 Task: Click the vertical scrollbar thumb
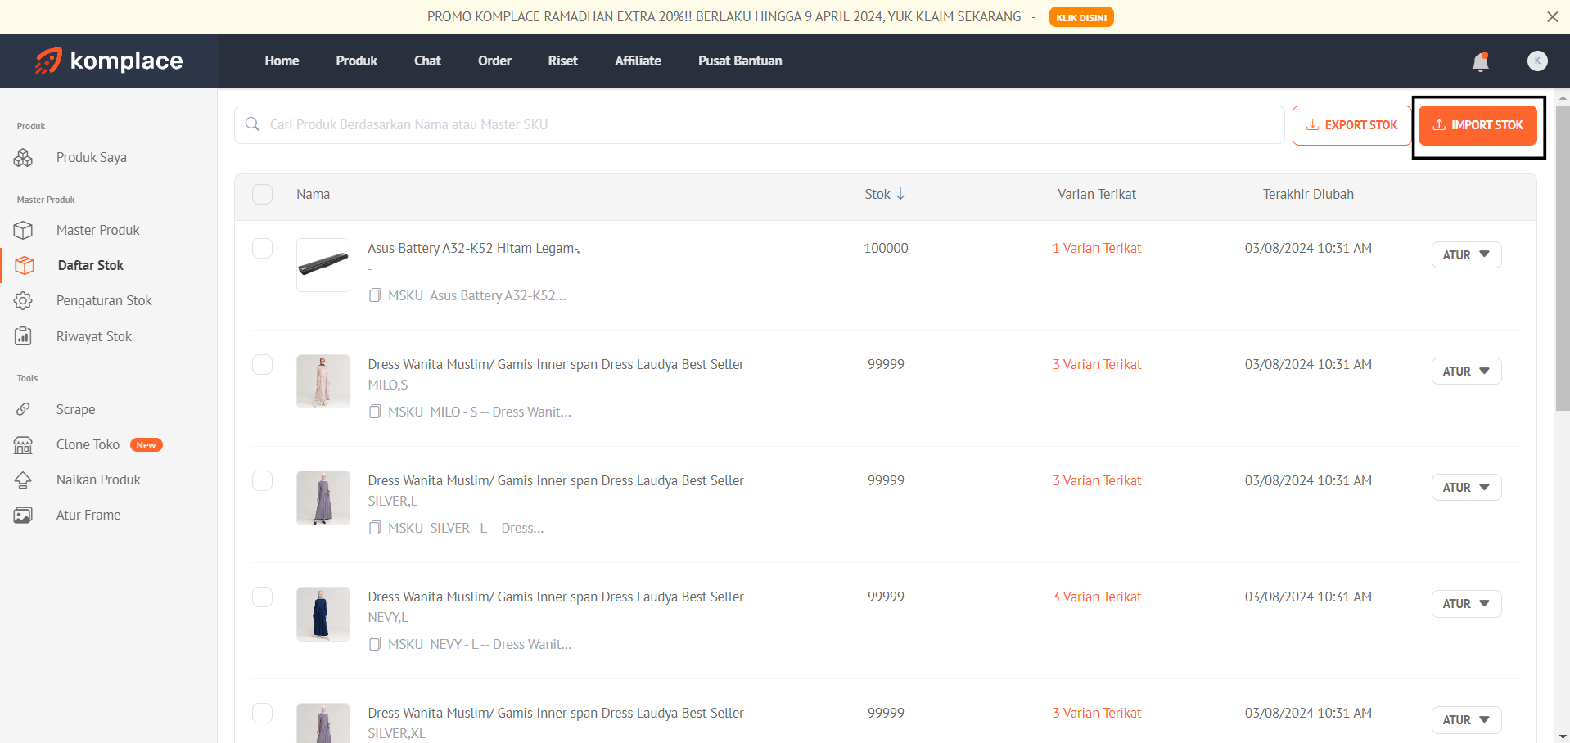click(x=1563, y=258)
